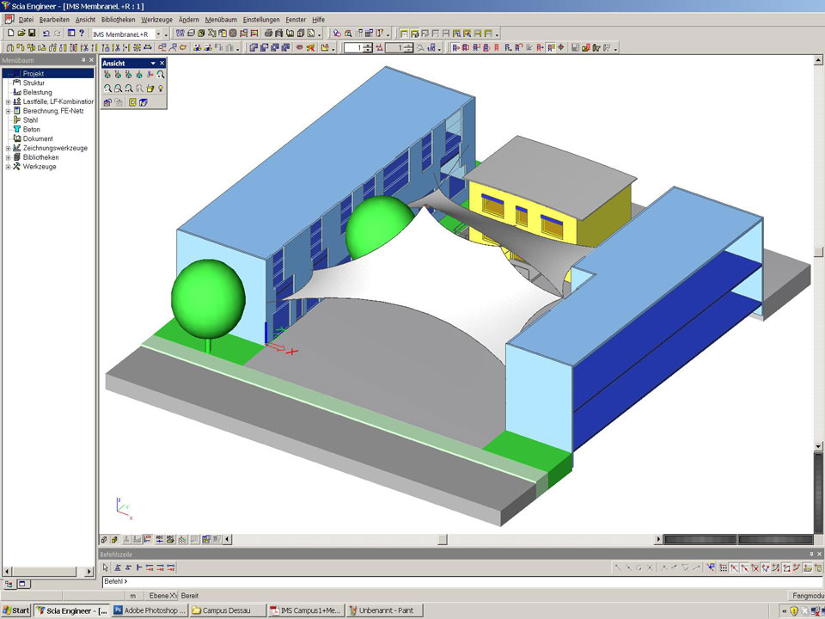
Task: Expand the Lastfälle, LF-Kombinationen tree node
Action: click(x=7, y=101)
